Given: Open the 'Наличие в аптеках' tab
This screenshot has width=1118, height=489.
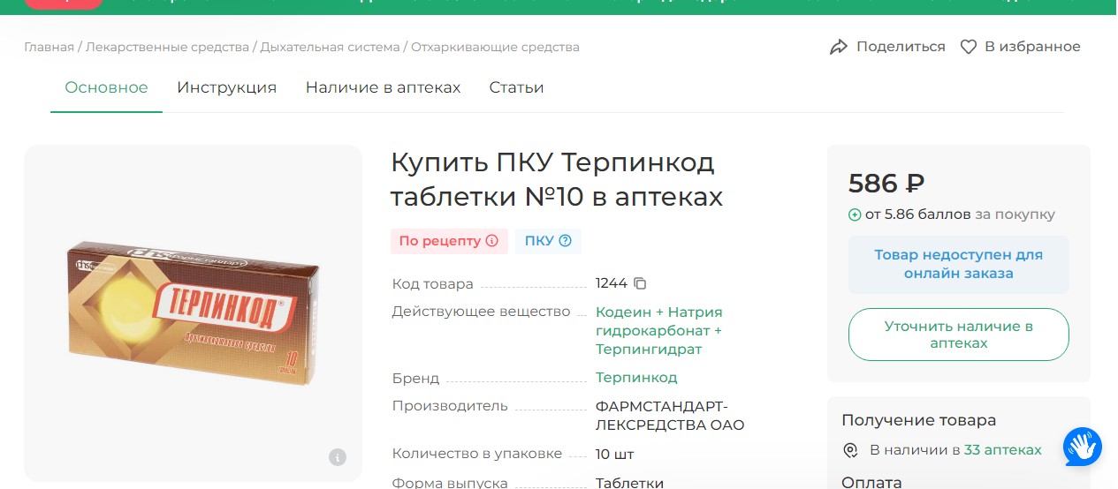Looking at the screenshot, I should point(383,87).
